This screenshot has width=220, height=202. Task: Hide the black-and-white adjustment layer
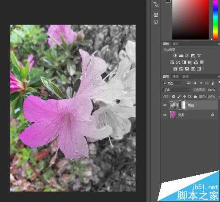tap(165, 105)
